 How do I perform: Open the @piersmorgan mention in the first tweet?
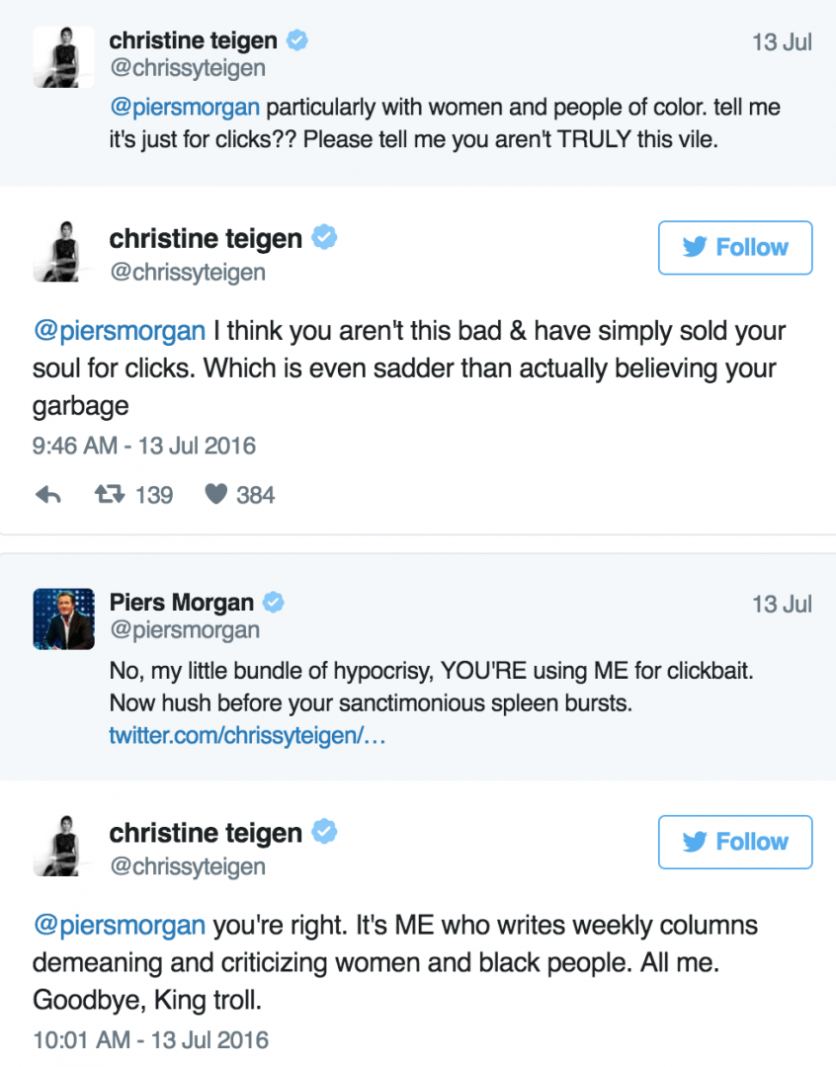click(169, 109)
